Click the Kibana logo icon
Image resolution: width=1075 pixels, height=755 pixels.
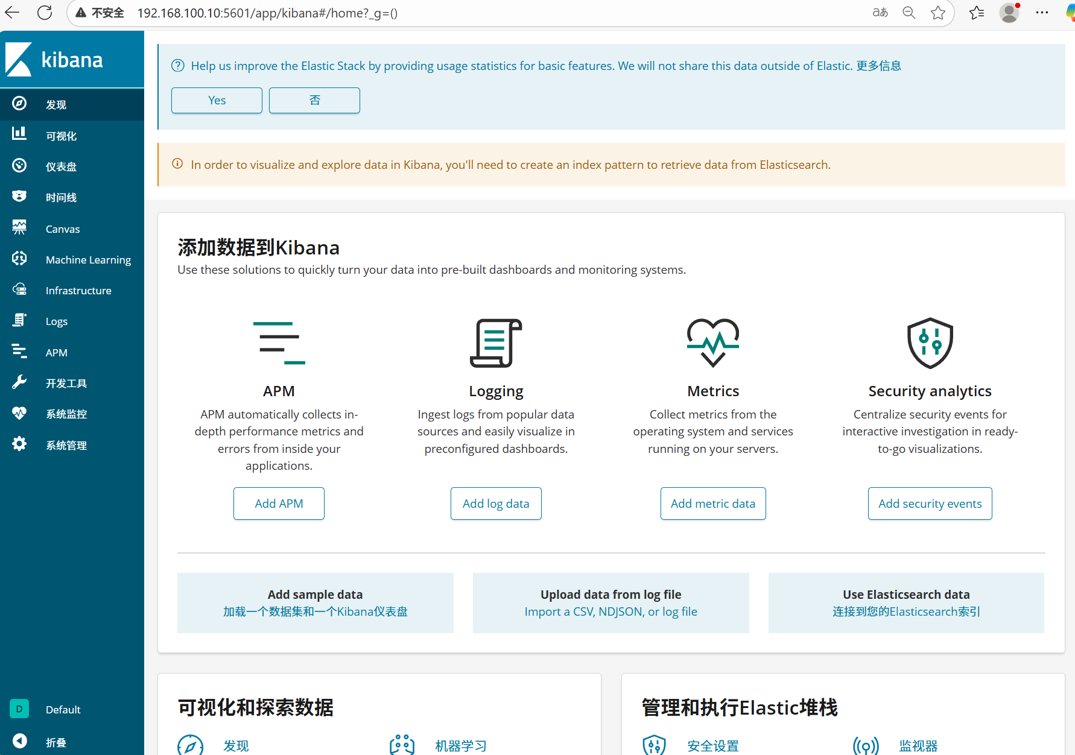point(18,59)
